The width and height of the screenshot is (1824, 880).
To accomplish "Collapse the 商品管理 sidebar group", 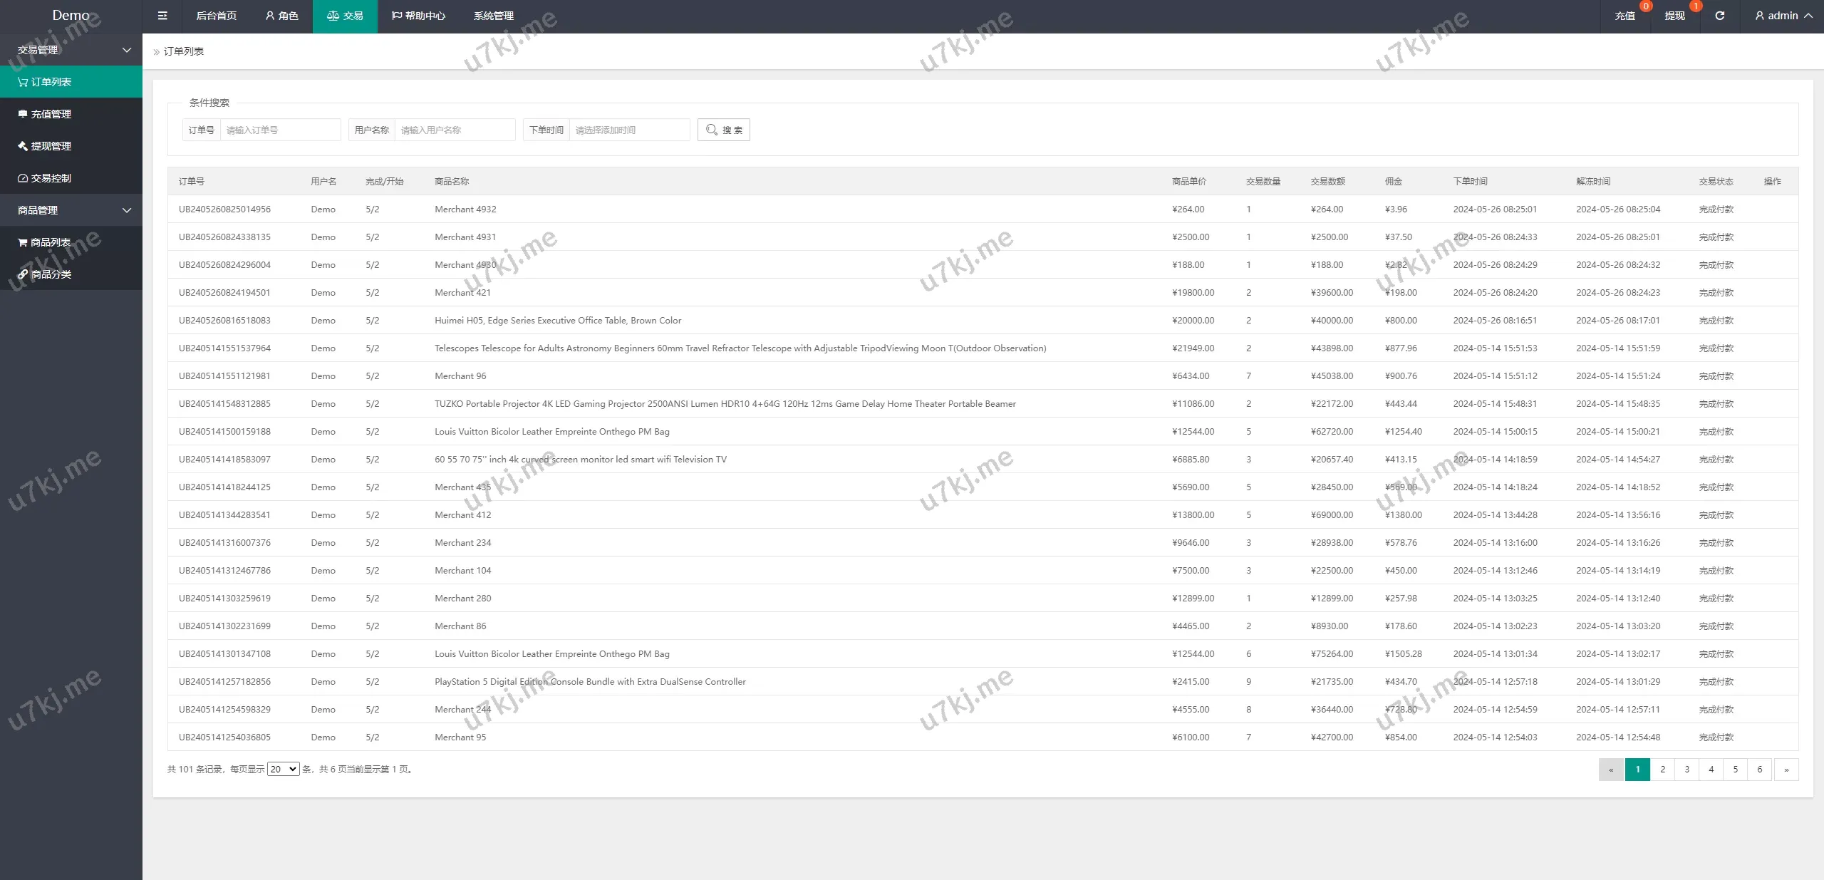I will point(127,210).
